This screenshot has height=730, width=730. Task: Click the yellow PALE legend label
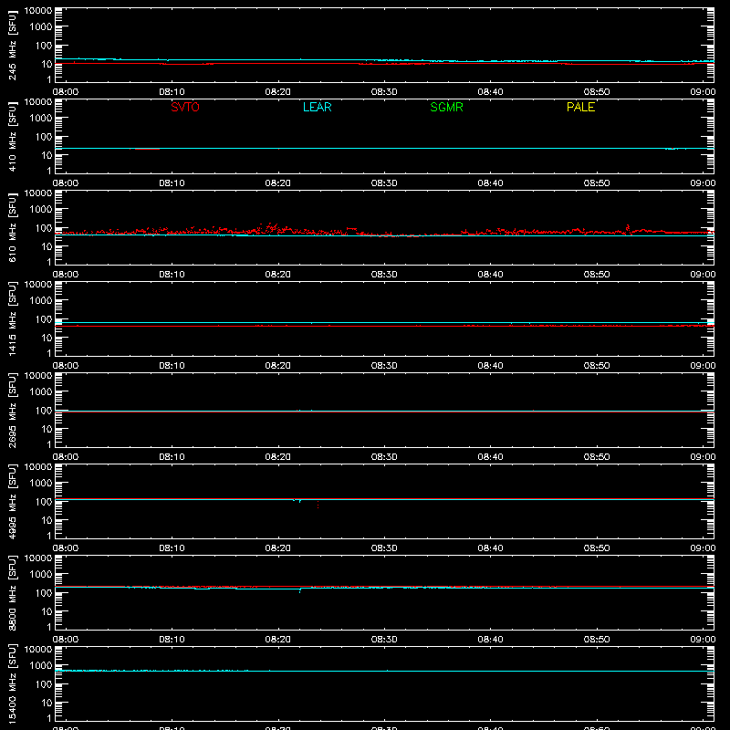pos(580,107)
